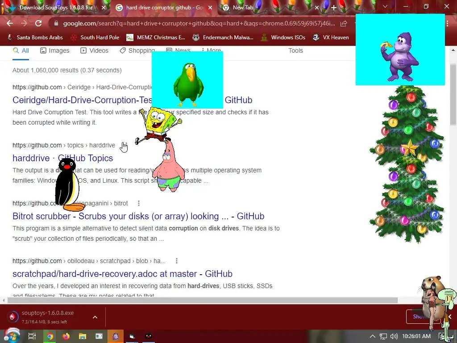Open harddrive GitHub Topics result

click(x=62, y=158)
